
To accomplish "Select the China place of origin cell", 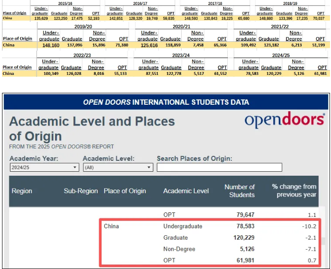I will click(x=112, y=226).
